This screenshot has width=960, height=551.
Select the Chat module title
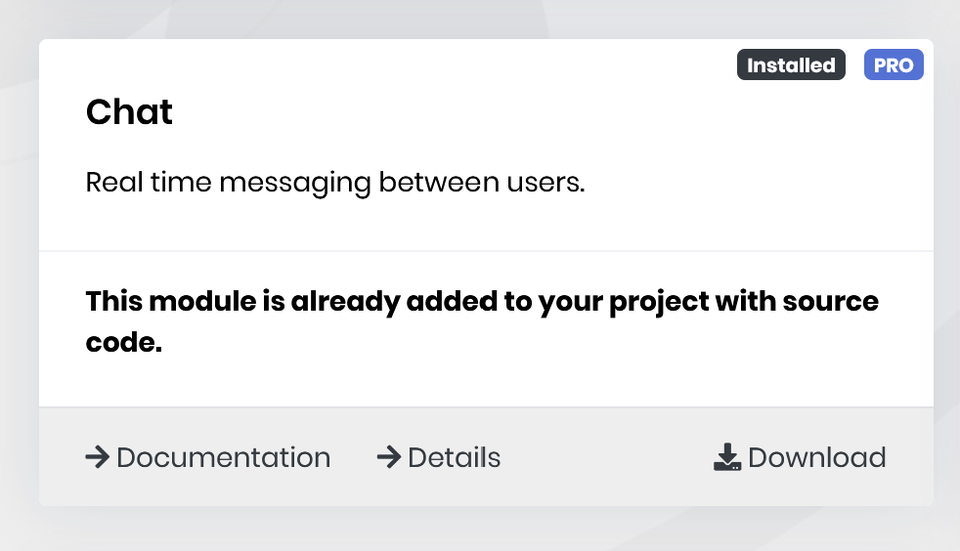129,112
